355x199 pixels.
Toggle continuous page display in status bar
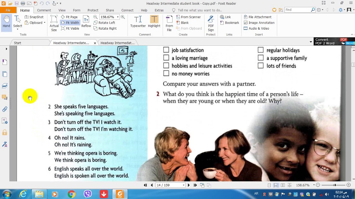(x=276, y=185)
